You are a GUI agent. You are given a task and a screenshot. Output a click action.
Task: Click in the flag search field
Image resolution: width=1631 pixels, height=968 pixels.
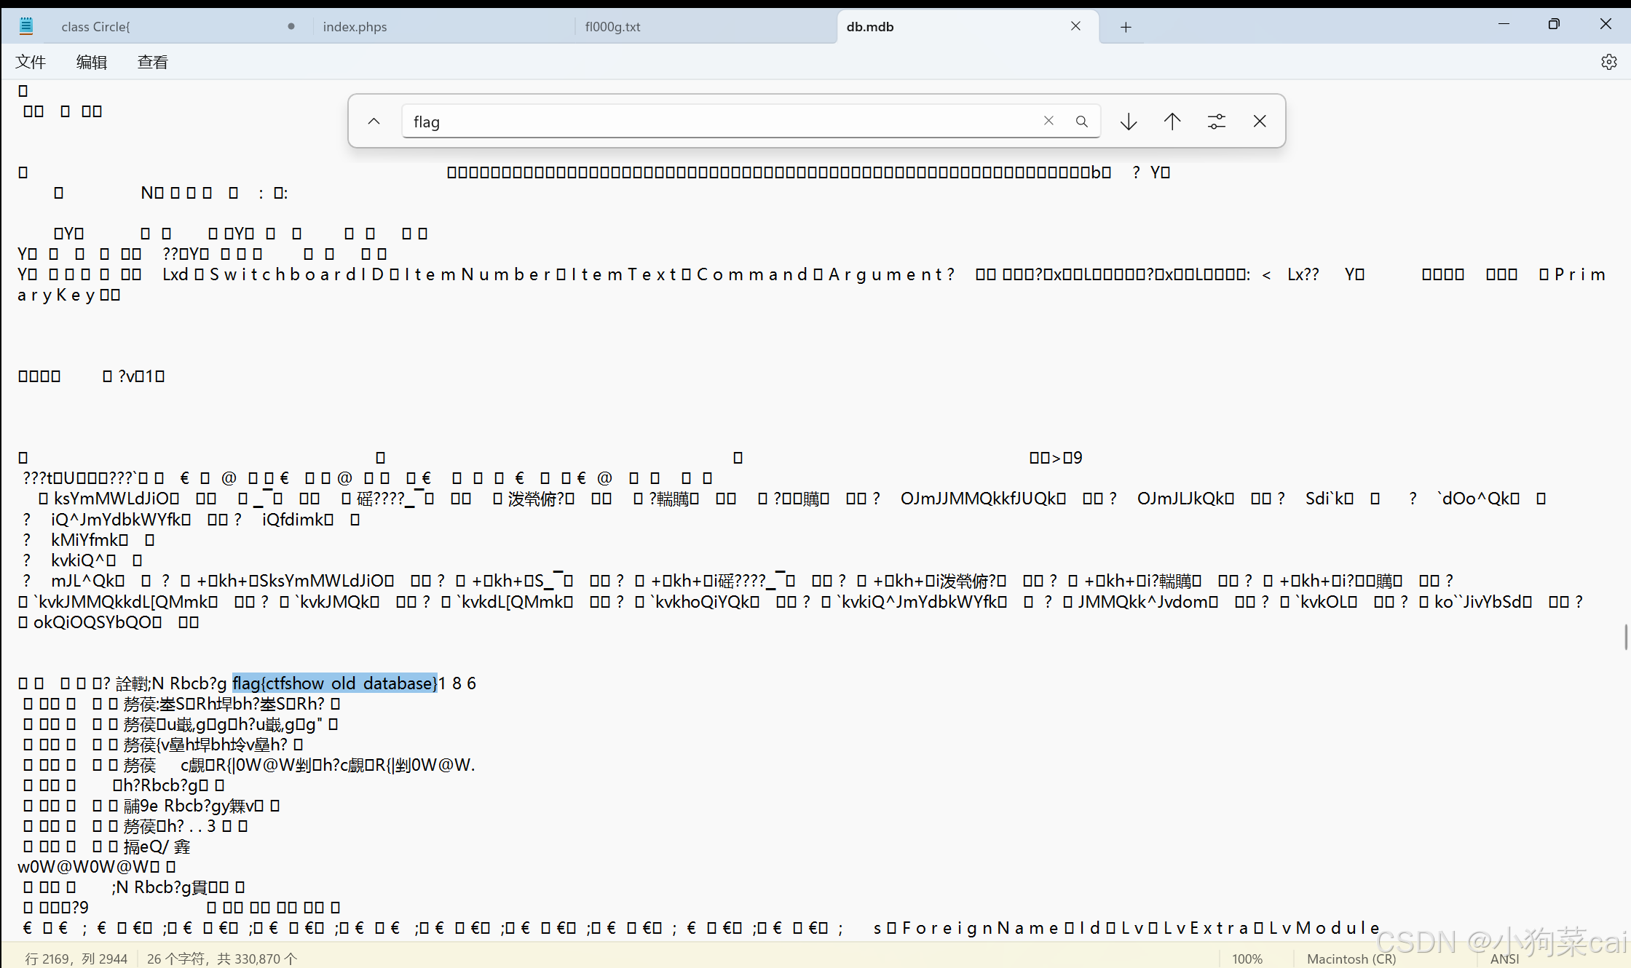[721, 122]
